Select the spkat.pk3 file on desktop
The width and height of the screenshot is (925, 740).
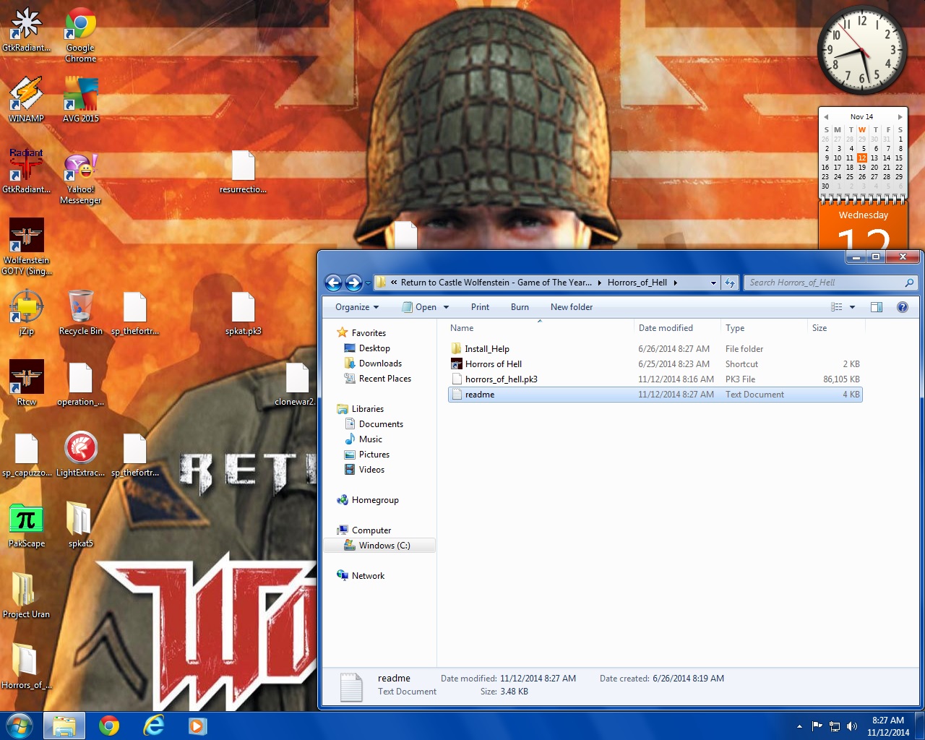(x=244, y=314)
